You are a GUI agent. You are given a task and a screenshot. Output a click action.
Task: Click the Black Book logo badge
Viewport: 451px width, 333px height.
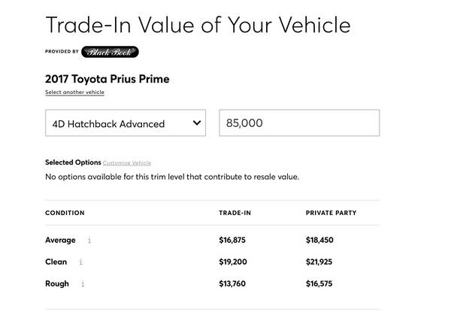click(x=110, y=52)
